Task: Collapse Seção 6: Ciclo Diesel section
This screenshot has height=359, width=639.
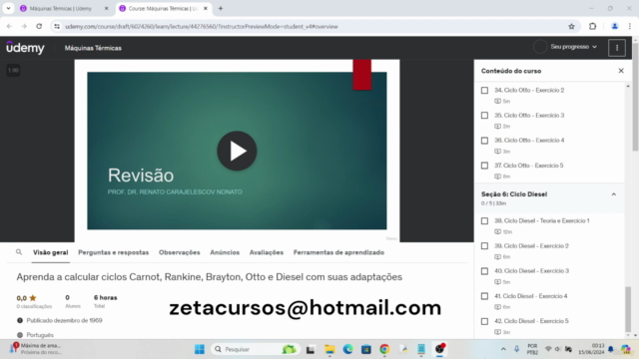Action: (x=613, y=194)
